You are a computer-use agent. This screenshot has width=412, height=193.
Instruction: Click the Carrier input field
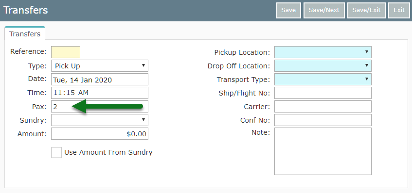click(323, 107)
